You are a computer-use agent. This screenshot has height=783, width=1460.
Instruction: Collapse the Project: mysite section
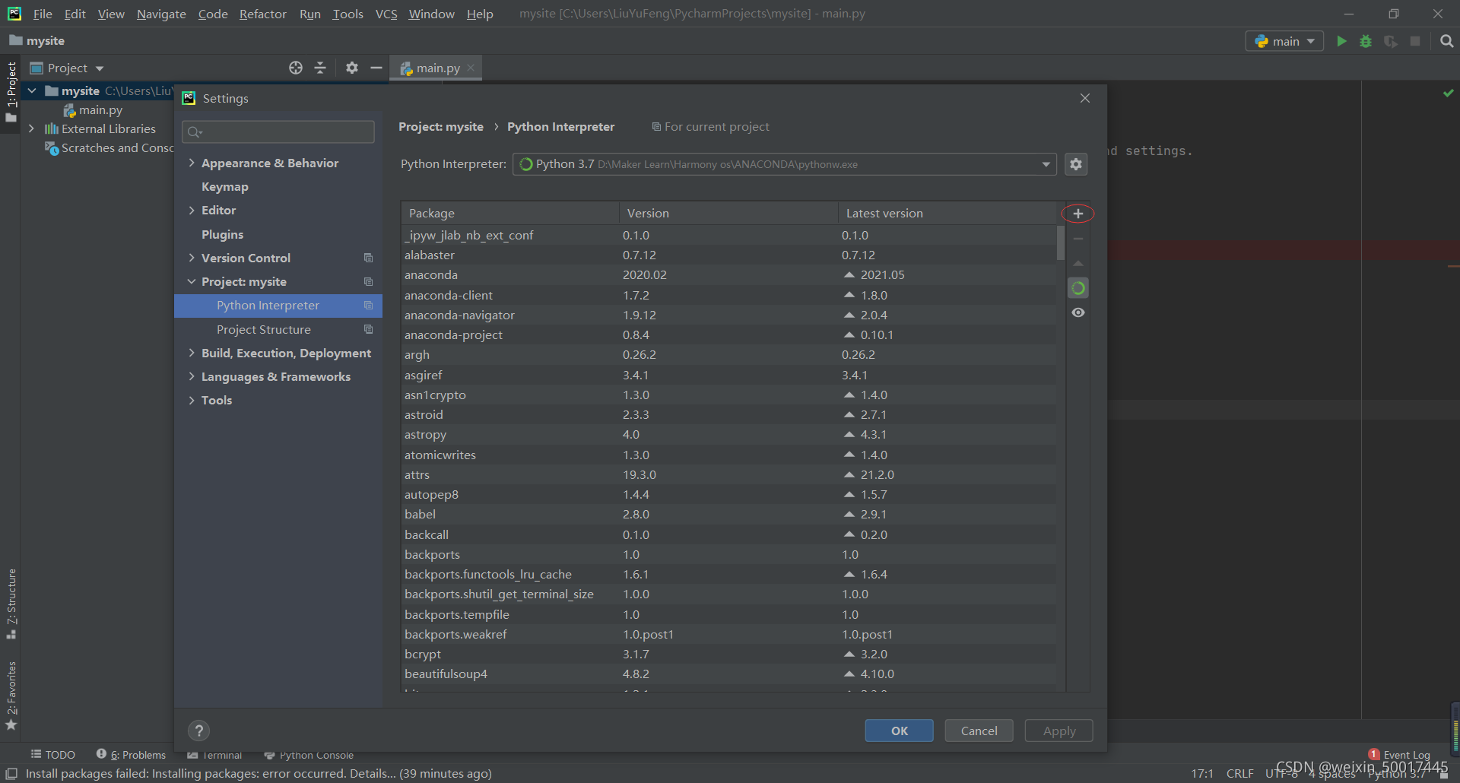[192, 281]
